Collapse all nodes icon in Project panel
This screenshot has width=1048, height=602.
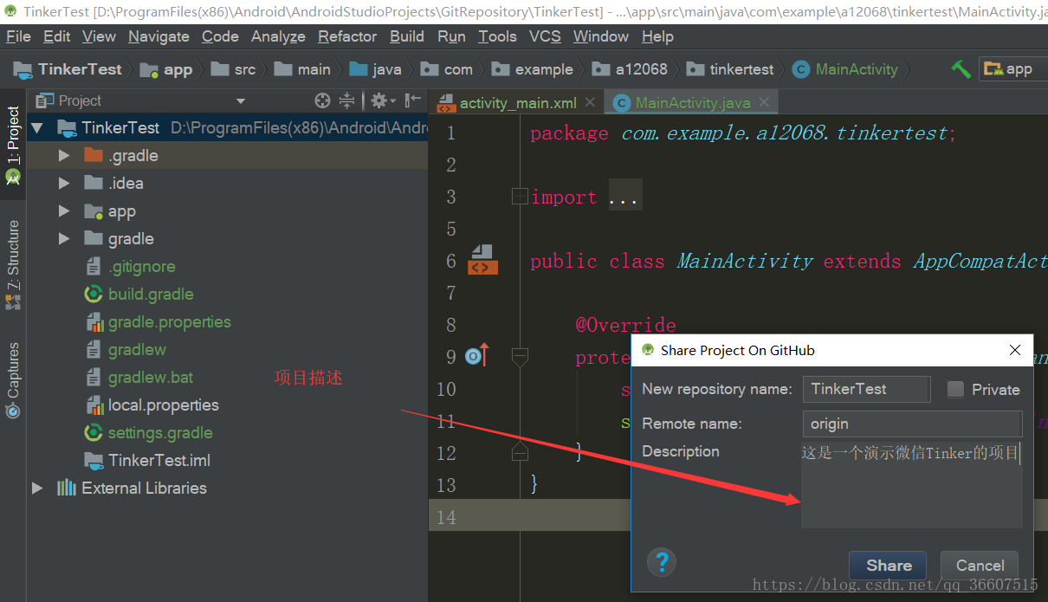[346, 100]
